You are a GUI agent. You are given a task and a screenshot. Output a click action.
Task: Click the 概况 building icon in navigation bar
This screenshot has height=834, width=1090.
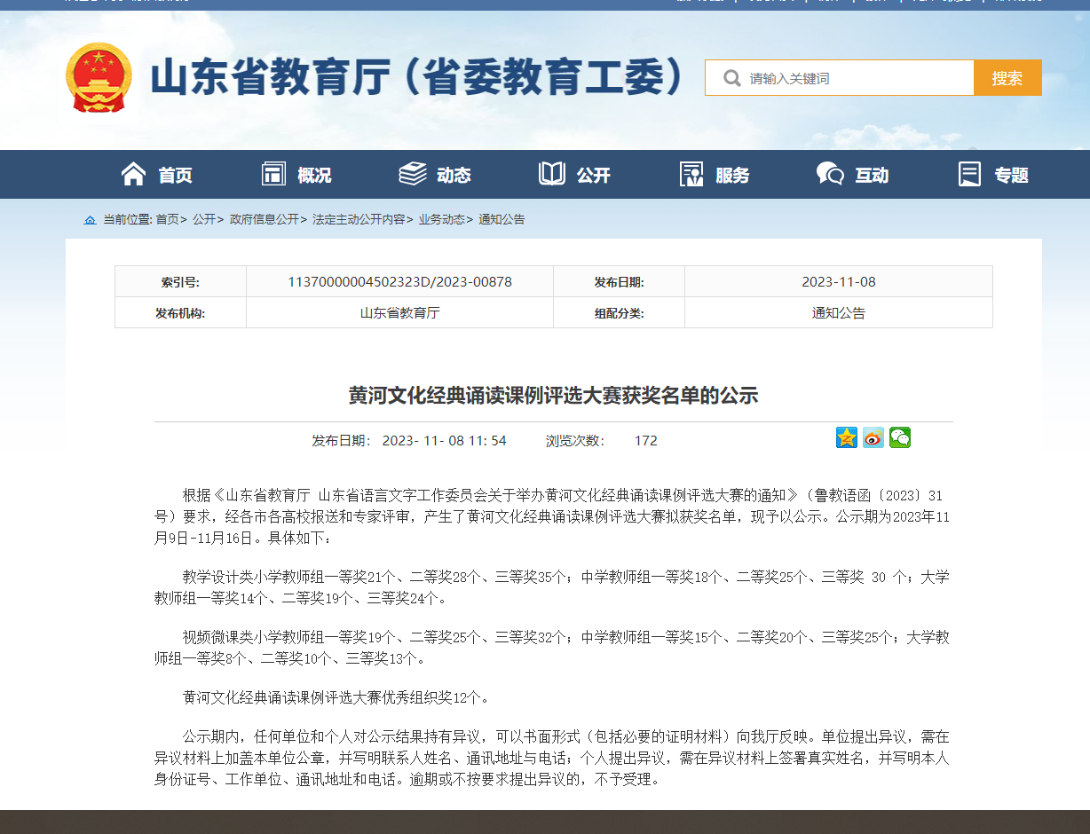pyautogui.click(x=273, y=174)
